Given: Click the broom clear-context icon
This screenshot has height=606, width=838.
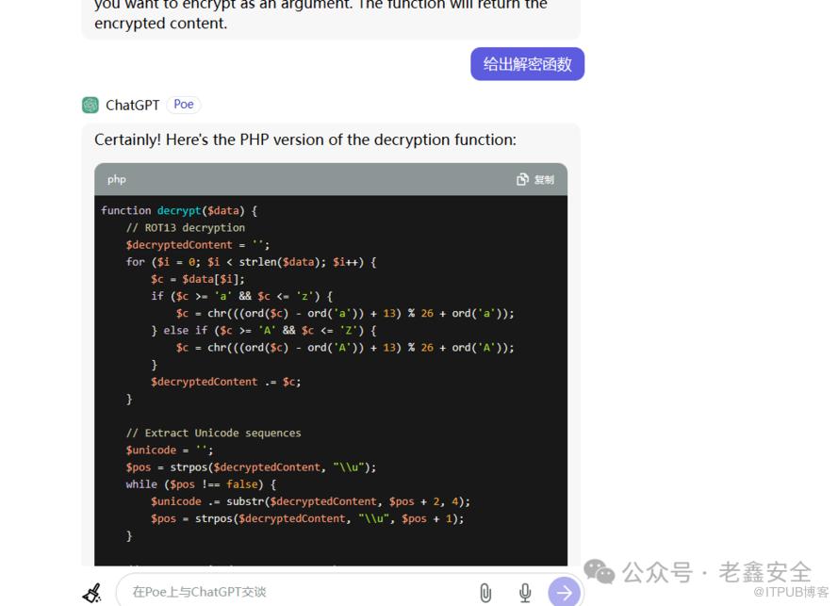Looking at the screenshot, I should (92, 593).
